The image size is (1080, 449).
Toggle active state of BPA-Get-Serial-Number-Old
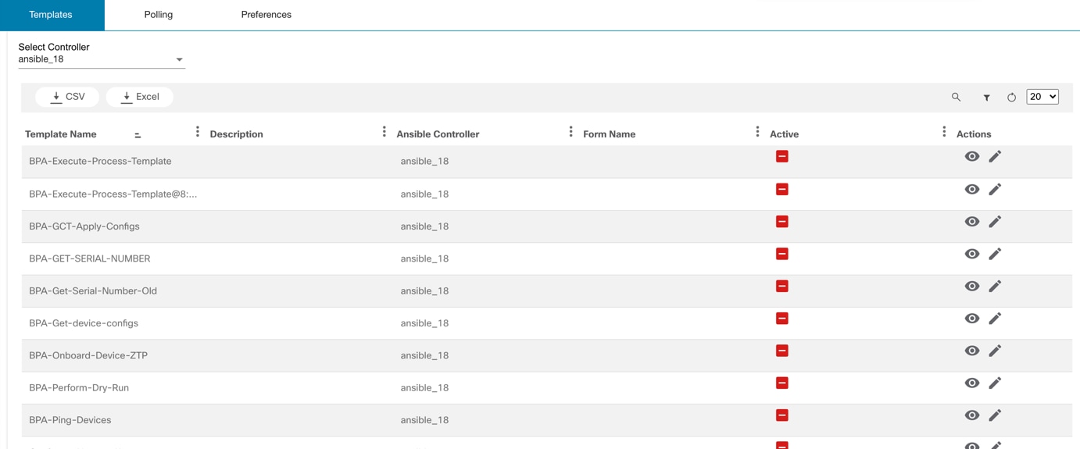(781, 286)
